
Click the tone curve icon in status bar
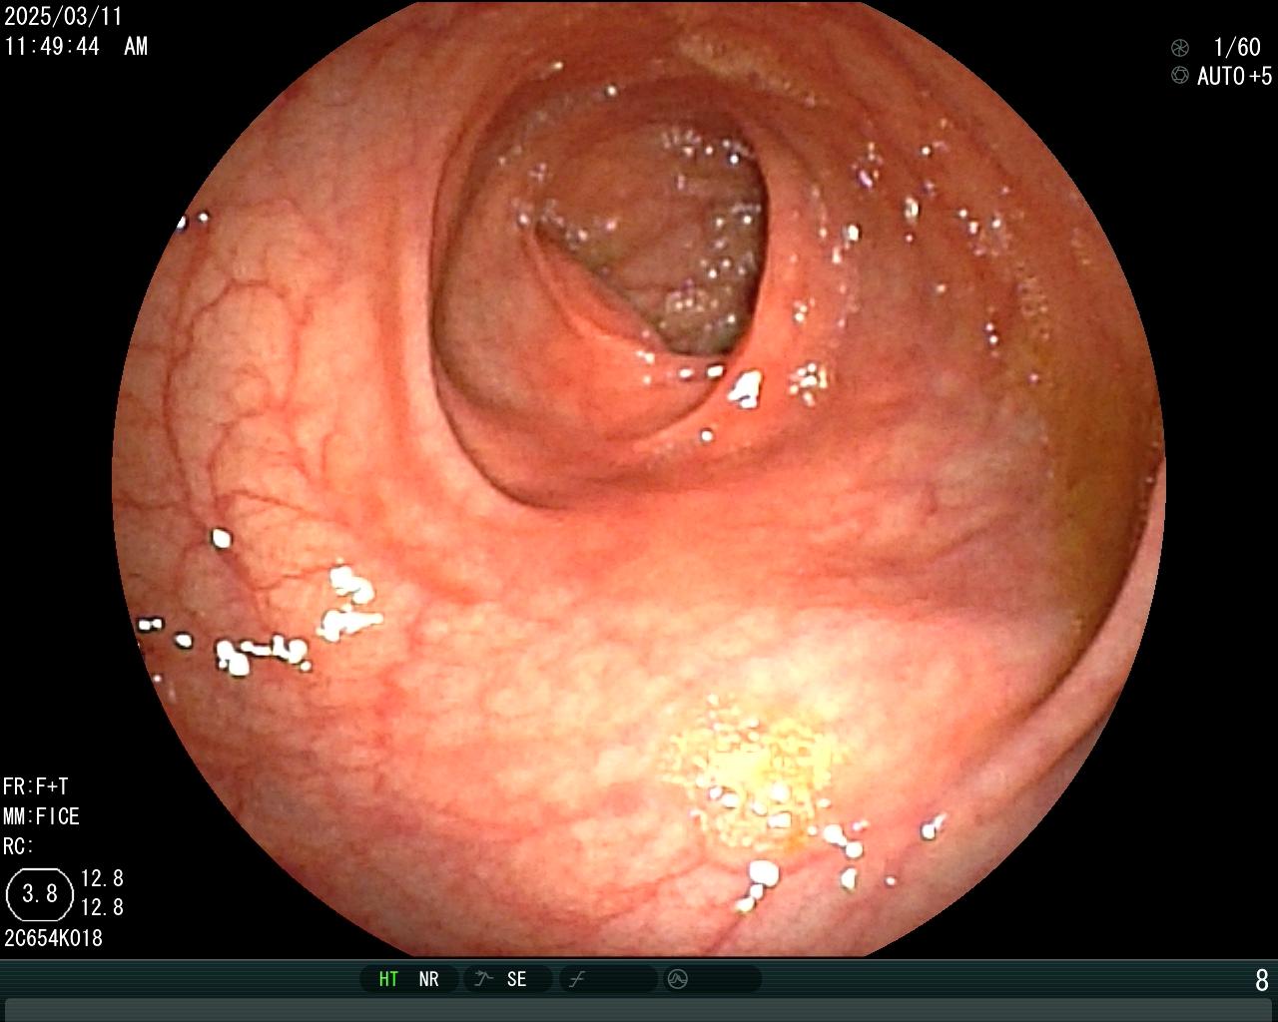click(576, 979)
